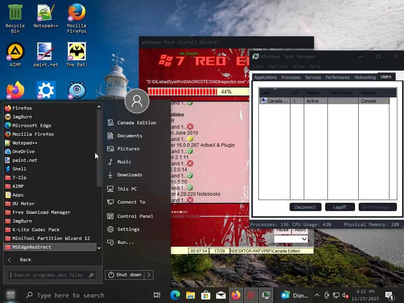Open the notification center icon
This screenshot has height=303, width=404.
[x=389, y=296]
